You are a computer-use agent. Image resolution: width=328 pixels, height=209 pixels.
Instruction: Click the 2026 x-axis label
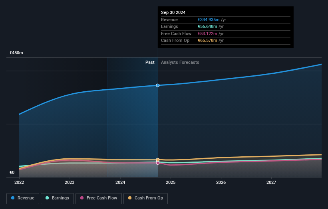[x=221, y=183]
